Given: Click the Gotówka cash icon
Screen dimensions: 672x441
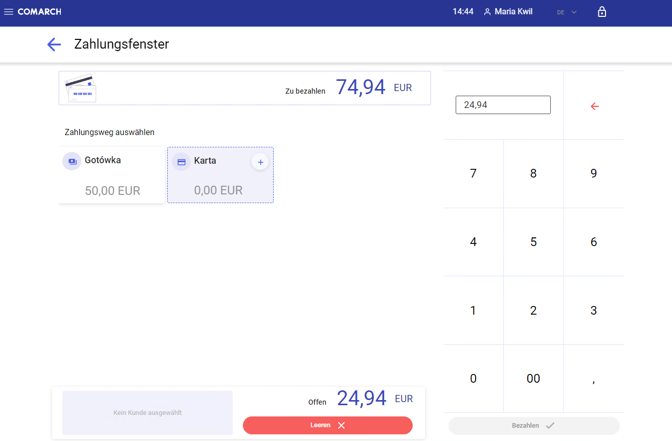Looking at the screenshot, I should click(72, 161).
